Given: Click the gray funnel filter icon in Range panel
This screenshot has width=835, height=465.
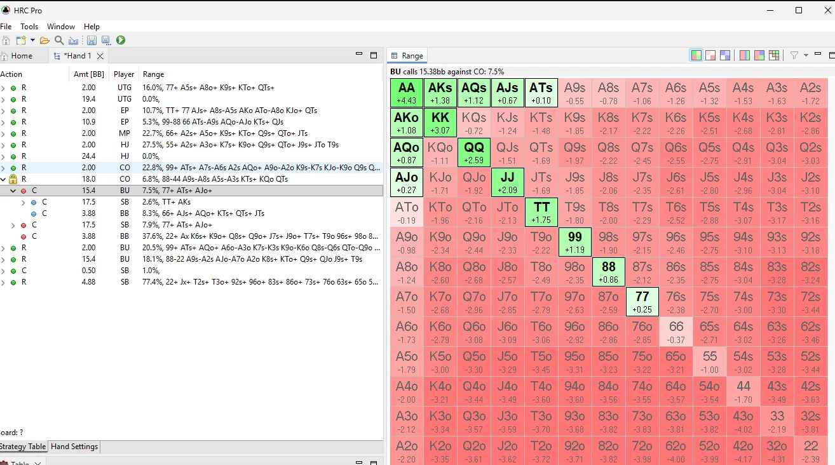Looking at the screenshot, I should (794, 55).
